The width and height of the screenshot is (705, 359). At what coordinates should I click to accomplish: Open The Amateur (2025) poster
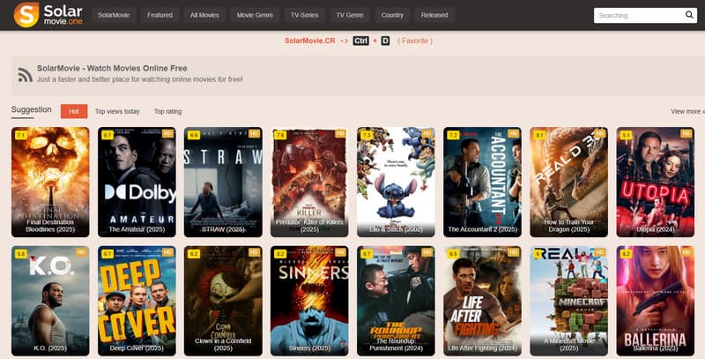click(x=137, y=182)
